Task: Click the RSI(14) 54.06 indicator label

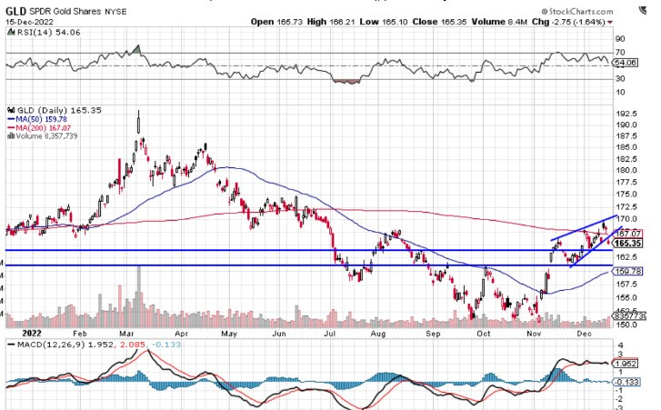Action: 48,33
